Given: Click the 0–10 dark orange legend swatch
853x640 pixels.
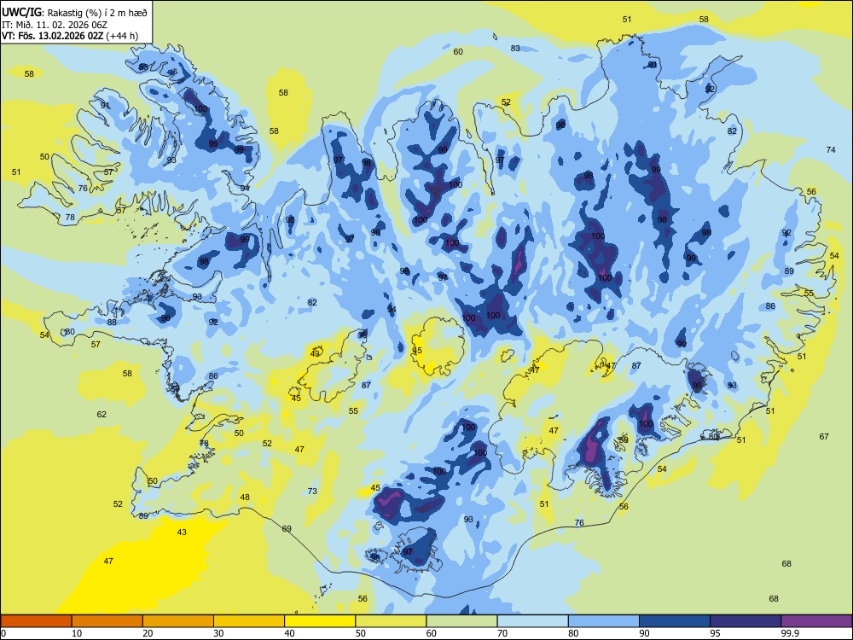Looking at the screenshot, I should point(37,621).
